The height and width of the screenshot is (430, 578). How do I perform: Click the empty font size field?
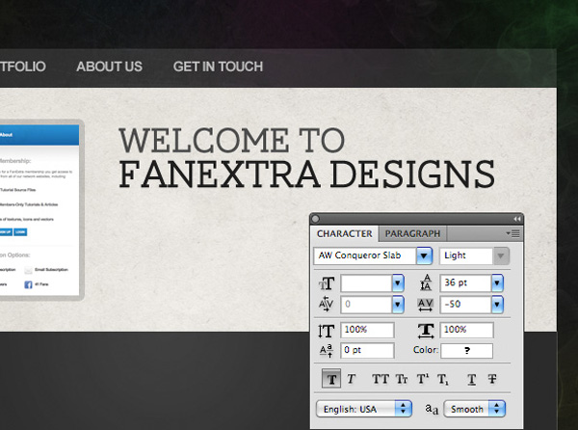pos(367,283)
